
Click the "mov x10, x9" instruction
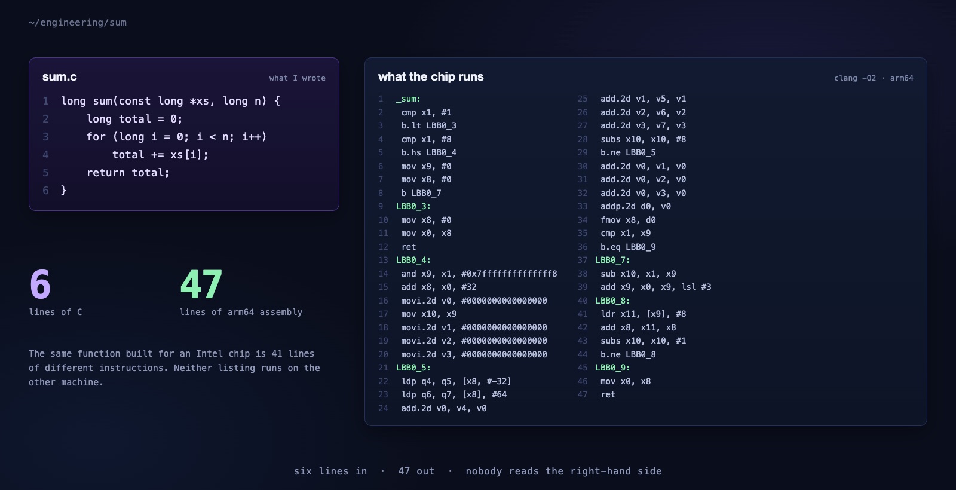(x=428, y=314)
